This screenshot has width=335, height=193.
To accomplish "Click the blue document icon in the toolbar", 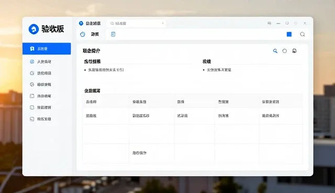I will pyautogui.click(x=113, y=34).
